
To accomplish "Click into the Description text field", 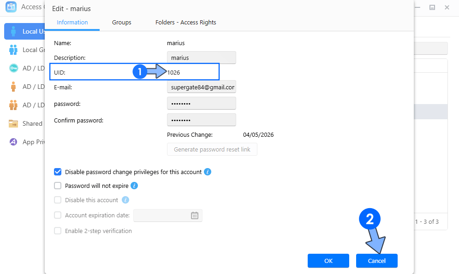I will (201, 58).
